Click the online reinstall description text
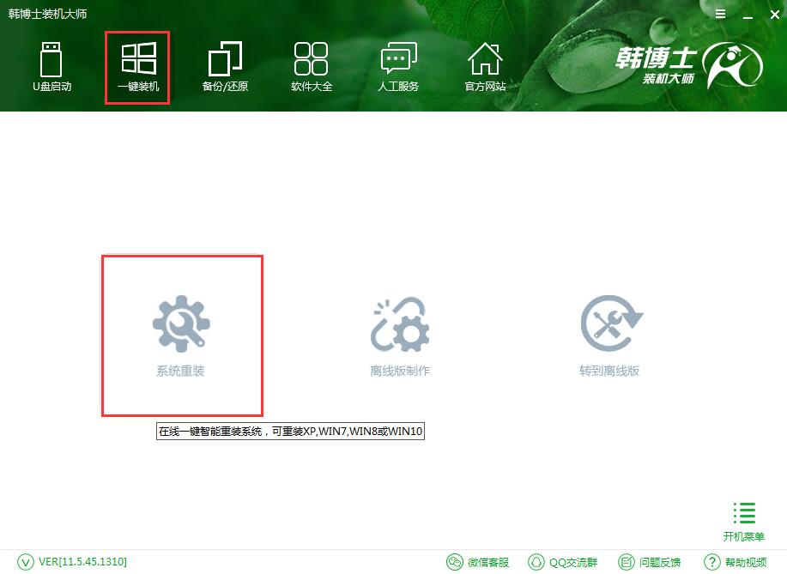Viewport: 787px width, 574px height. [290, 431]
